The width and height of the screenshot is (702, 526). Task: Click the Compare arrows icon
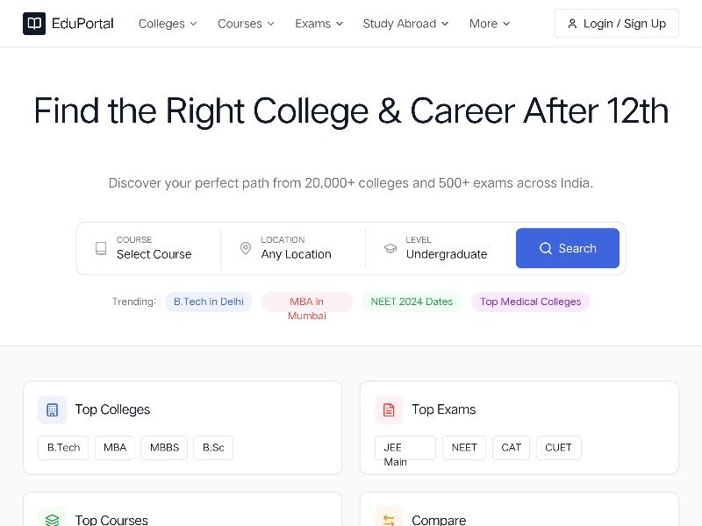pyautogui.click(x=389, y=520)
